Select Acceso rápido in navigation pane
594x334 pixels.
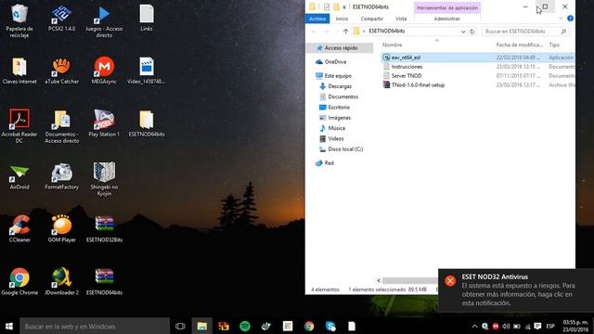pyautogui.click(x=339, y=48)
